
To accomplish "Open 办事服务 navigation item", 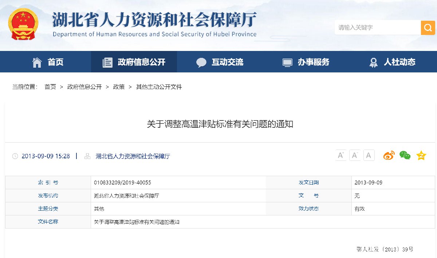I will tap(306, 62).
